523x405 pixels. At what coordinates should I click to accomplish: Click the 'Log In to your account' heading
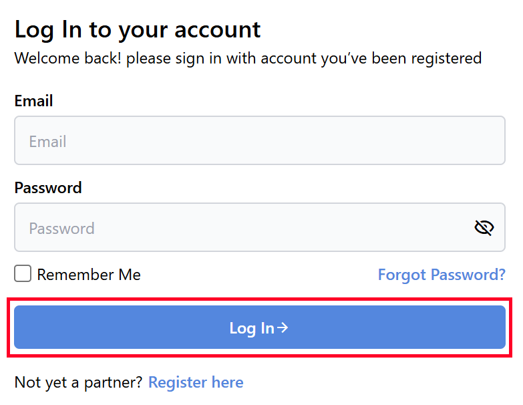138,30
